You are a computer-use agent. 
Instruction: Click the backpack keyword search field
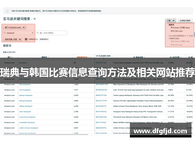[x=18, y=33]
